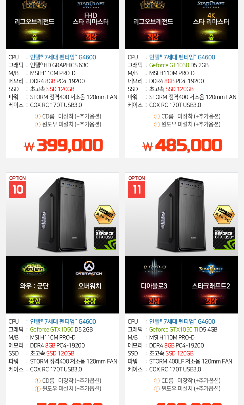
Task: Select the ₩399,000 price
Action: click(63, 146)
